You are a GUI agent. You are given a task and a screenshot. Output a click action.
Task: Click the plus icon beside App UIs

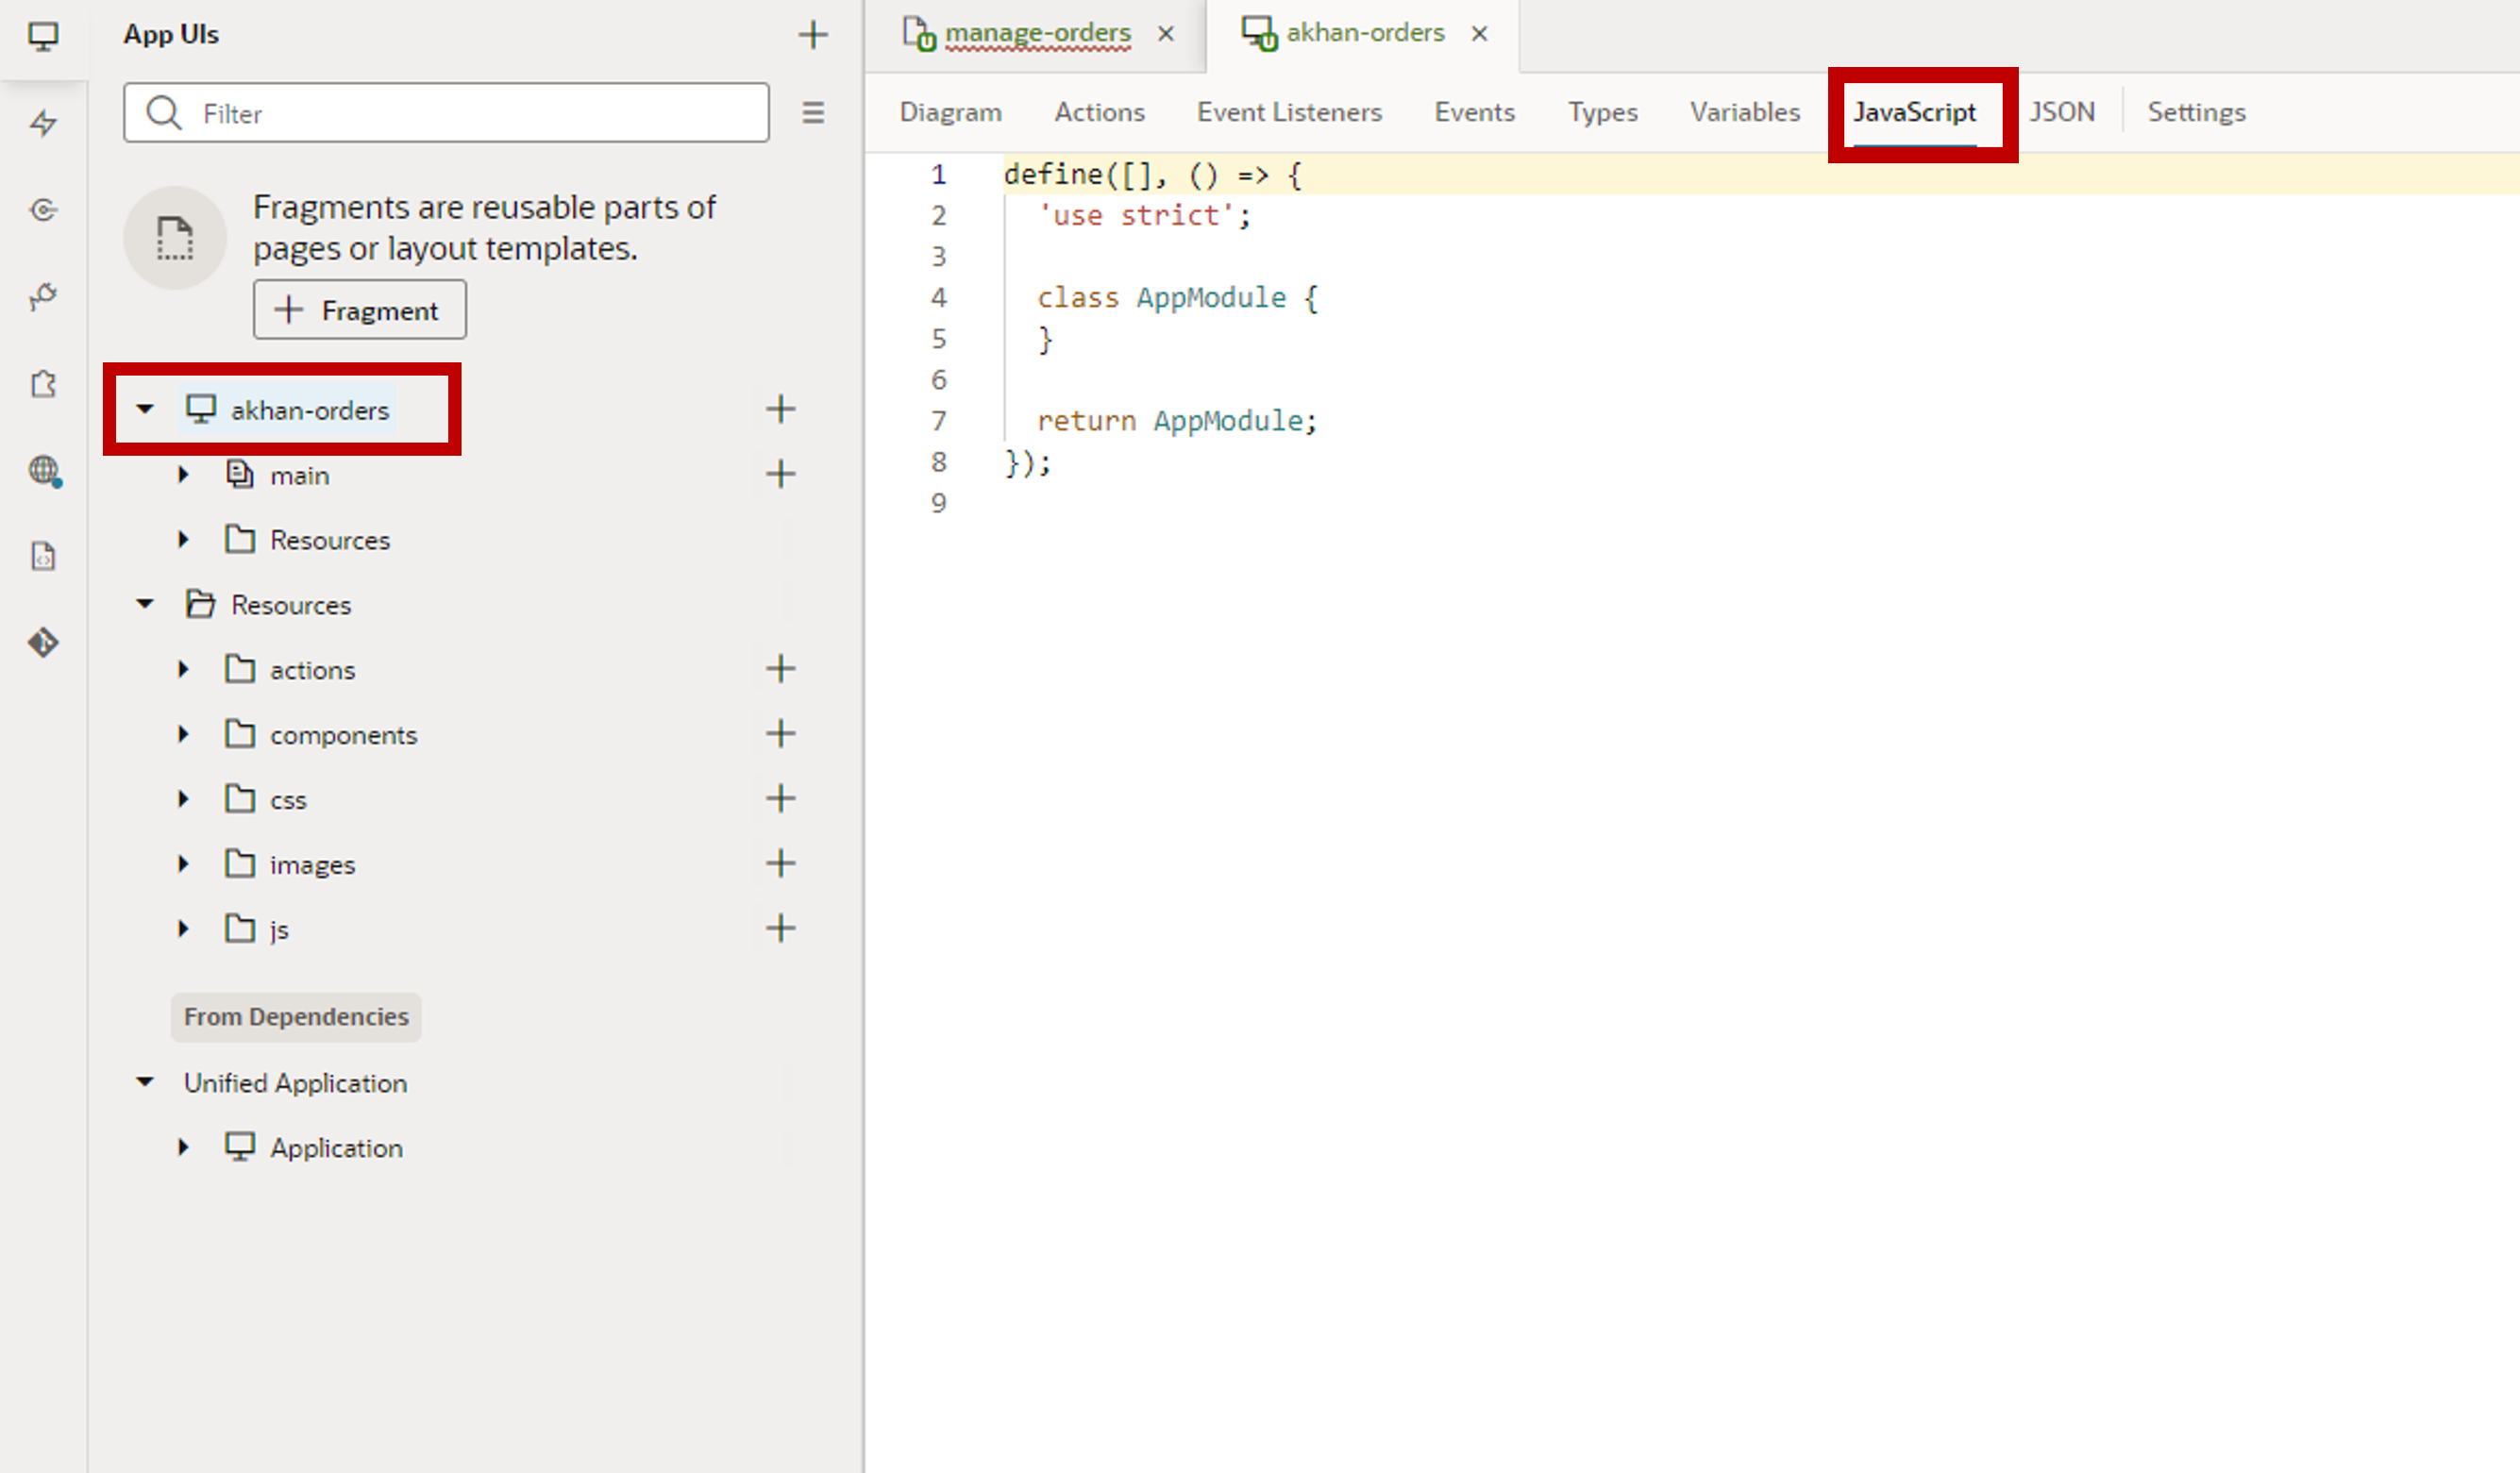click(x=813, y=35)
